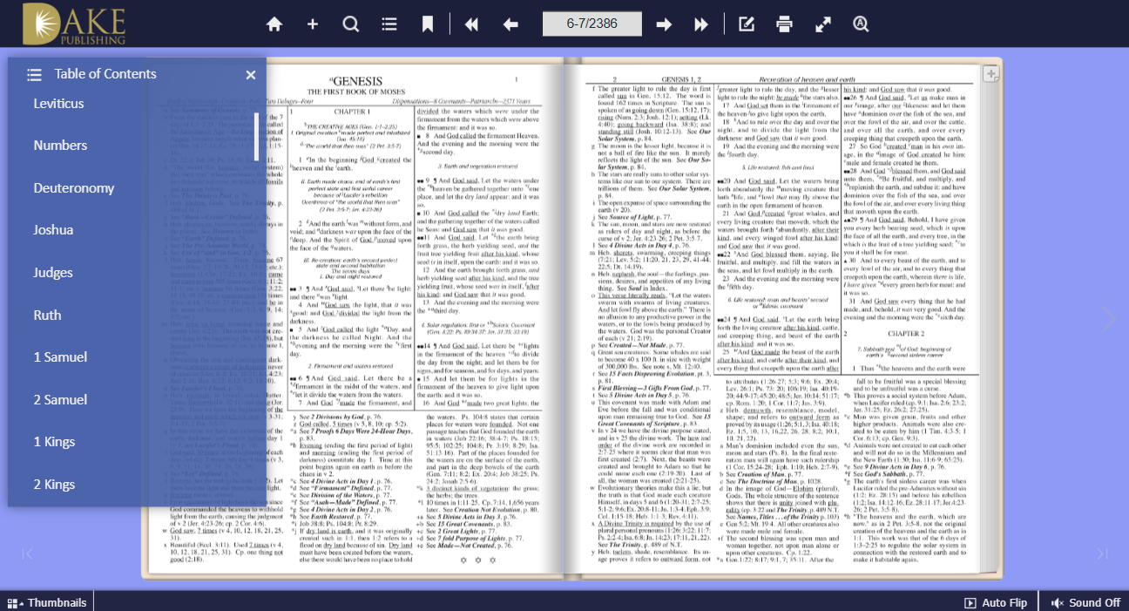The width and height of the screenshot is (1129, 611).
Task: Go to 2 Kings entry
Action: coord(55,485)
